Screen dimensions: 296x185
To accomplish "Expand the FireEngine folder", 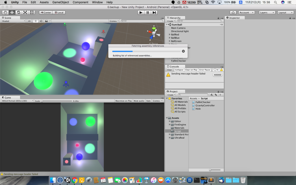I will [x=169, y=125].
